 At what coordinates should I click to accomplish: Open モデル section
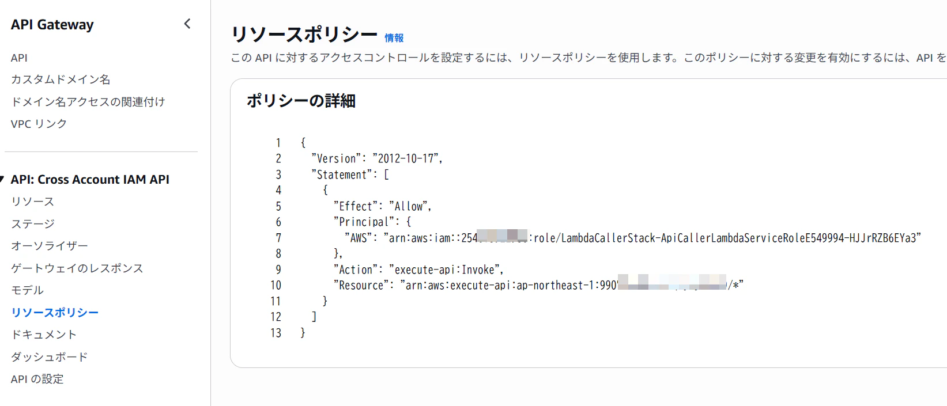27,290
